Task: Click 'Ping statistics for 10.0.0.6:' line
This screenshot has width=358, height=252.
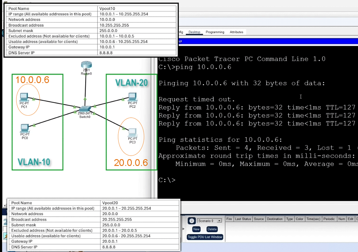Action: pyautogui.click(x=220, y=140)
